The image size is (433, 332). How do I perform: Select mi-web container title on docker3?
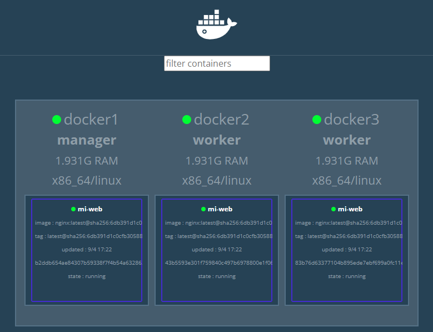350,209
